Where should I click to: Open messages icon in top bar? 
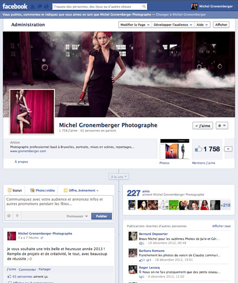coord(40,7)
